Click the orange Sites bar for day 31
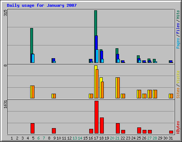 point(172,96)
